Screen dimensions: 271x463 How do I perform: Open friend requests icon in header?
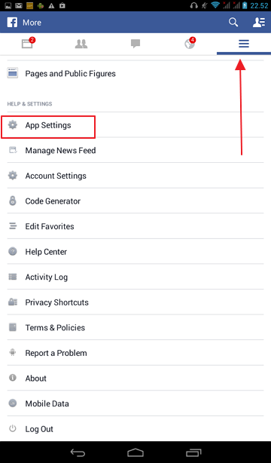259,22
